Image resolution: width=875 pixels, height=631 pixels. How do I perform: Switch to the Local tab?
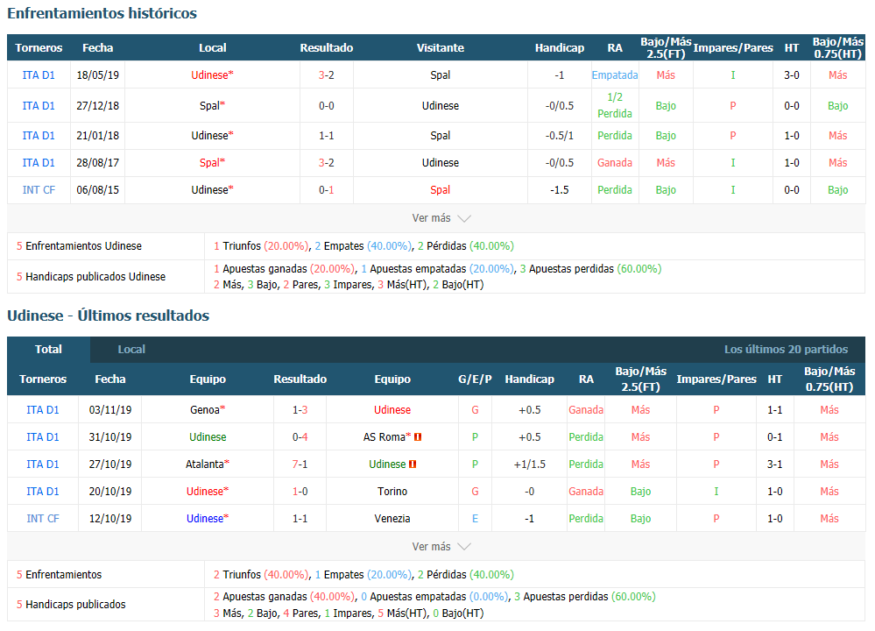131,350
